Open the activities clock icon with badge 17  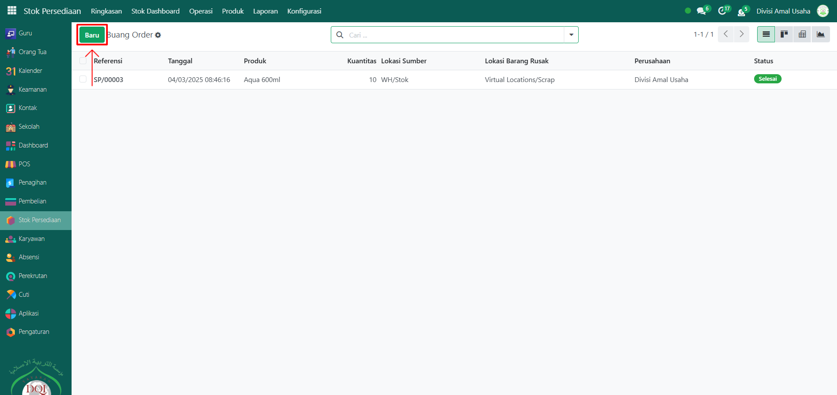click(722, 11)
